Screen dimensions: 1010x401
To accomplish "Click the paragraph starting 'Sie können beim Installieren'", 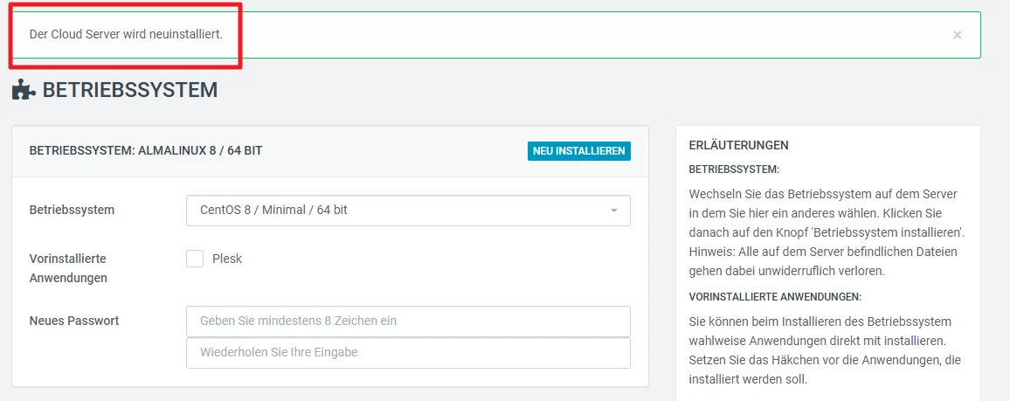I will [827, 350].
